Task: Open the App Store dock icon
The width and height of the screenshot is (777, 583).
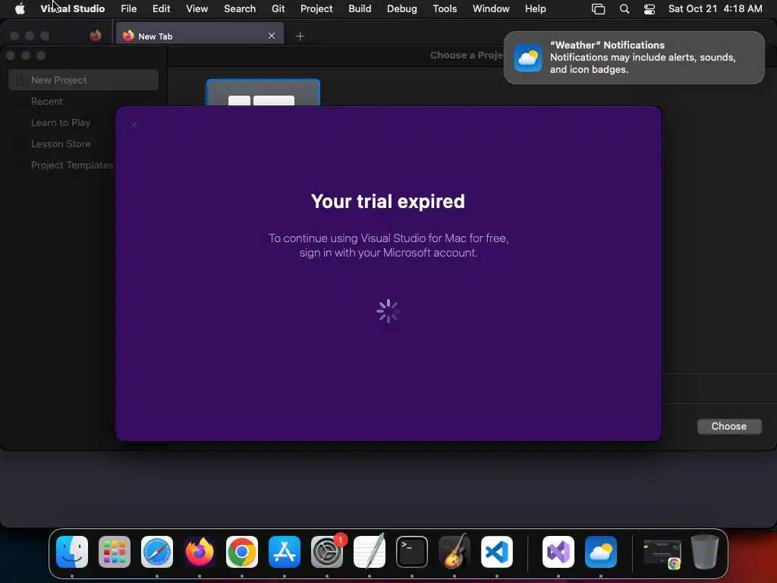Action: [x=285, y=552]
